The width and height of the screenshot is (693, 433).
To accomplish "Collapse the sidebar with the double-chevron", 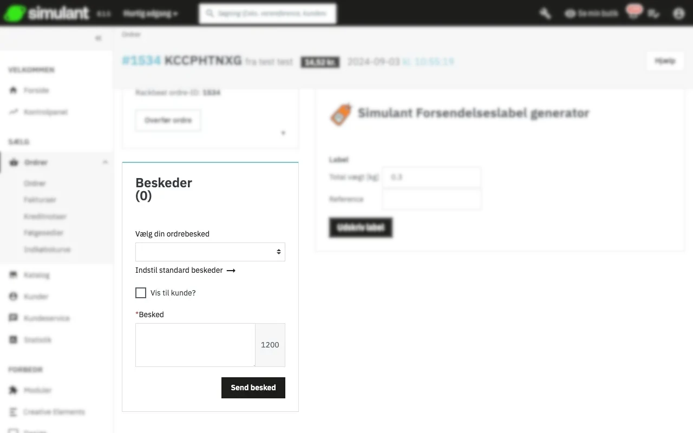I will point(98,38).
